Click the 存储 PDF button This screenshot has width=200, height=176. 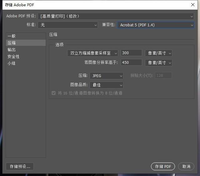click(163, 166)
